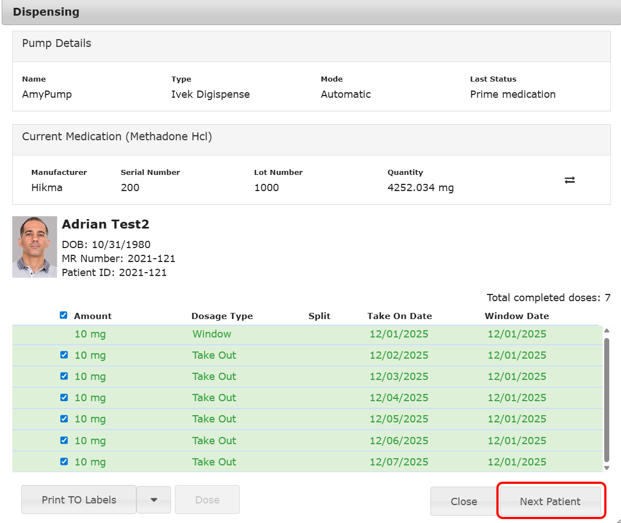Image resolution: width=621 pixels, height=523 pixels.
Task: Click Adrian Test2 patient photo
Action: [x=35, y=247]
